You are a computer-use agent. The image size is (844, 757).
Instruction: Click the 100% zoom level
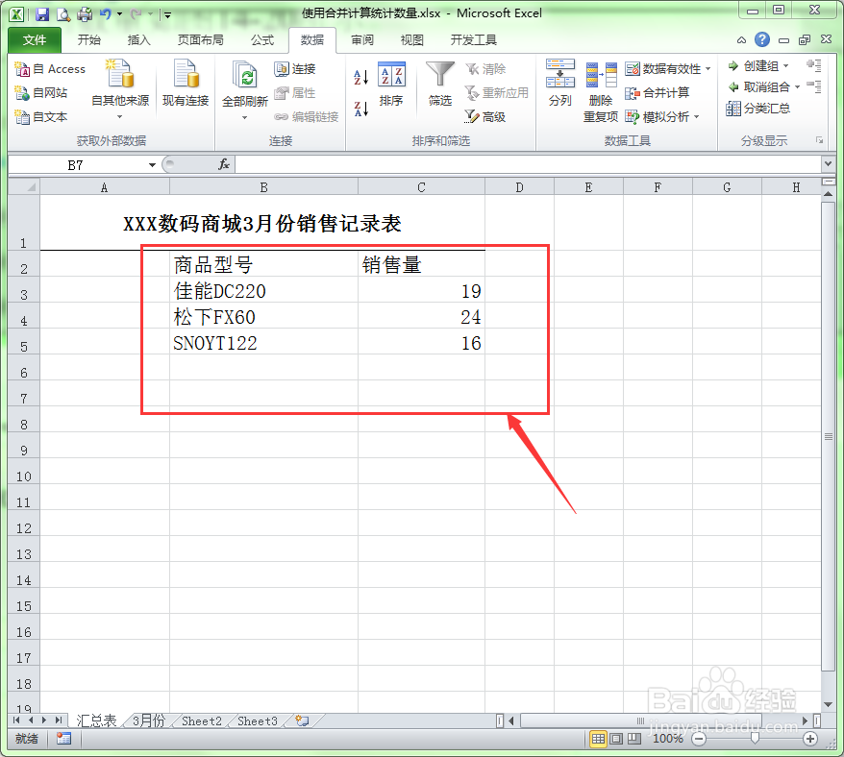click(668, 739)
